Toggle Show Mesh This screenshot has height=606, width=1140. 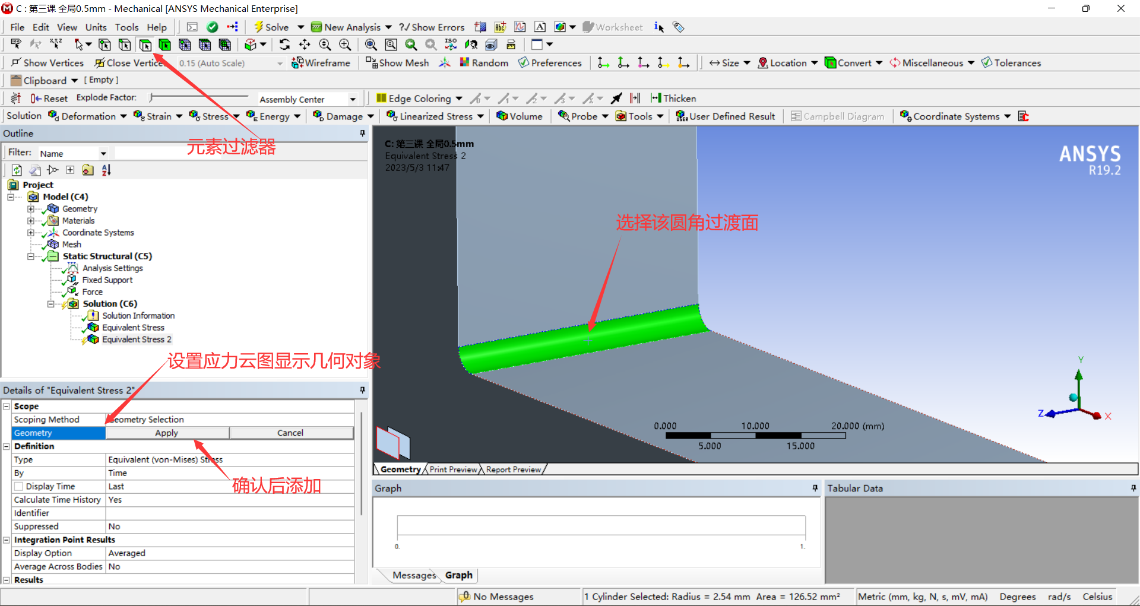[397, 63]
